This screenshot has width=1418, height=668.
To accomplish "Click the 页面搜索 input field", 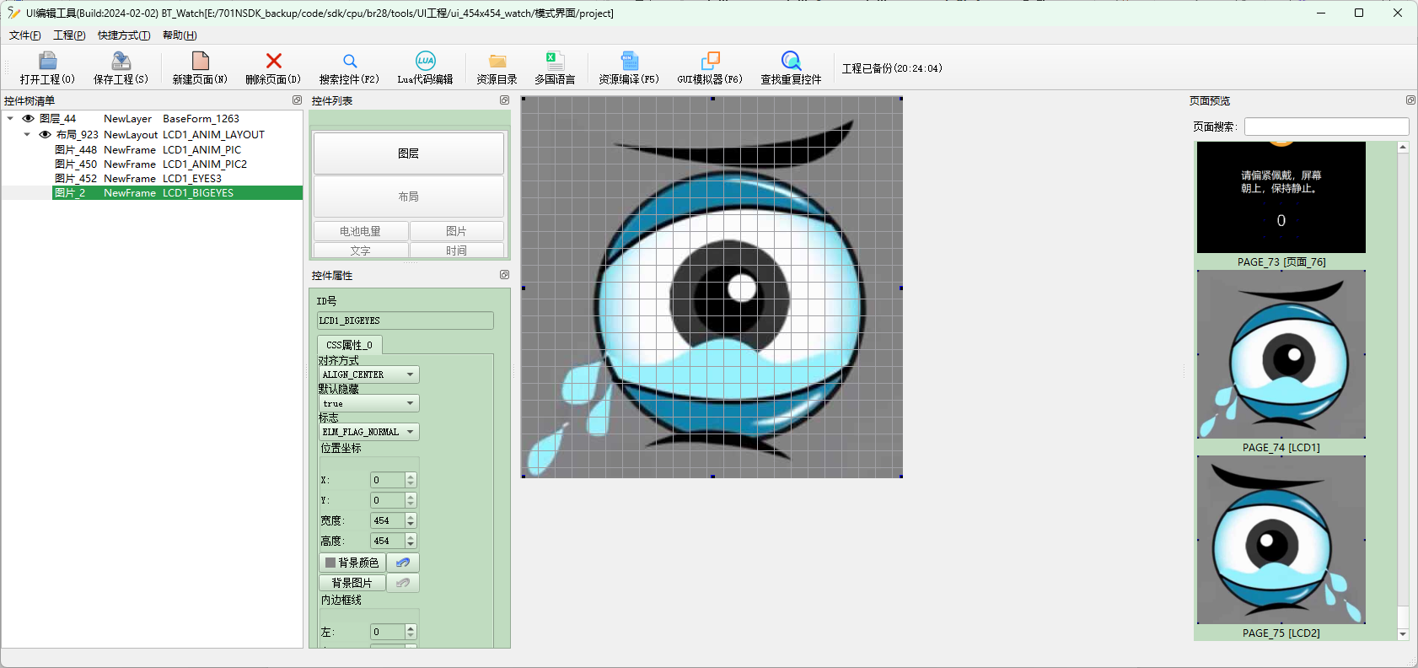I will (1327, 127).
